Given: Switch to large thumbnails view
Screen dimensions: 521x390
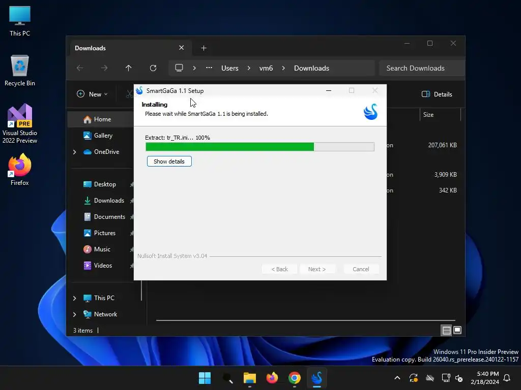Looking at the screenshot, I should [x=457, y=330].
